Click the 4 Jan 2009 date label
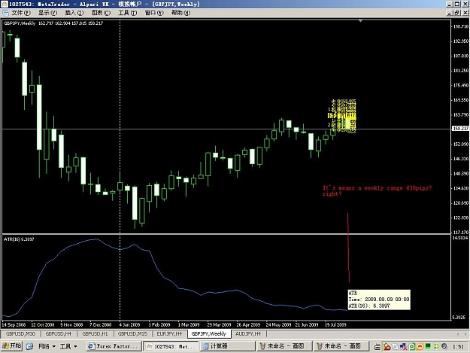Viewport: 470px width, 353px height. click(129, 324)
